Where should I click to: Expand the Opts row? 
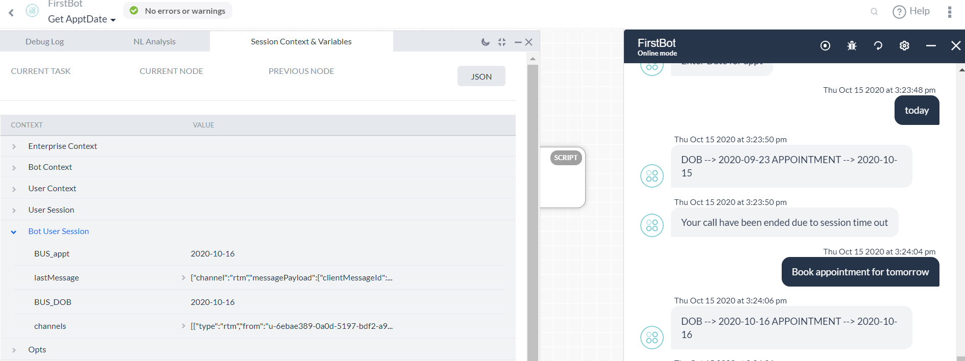(x=14, y=350)
